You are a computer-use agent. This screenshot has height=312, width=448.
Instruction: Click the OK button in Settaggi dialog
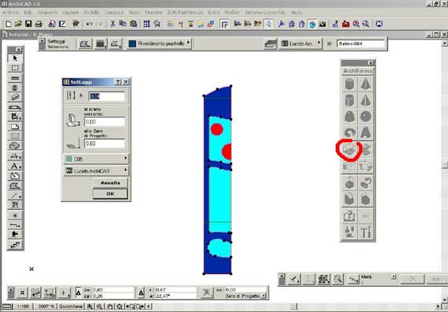coord(111,194)
